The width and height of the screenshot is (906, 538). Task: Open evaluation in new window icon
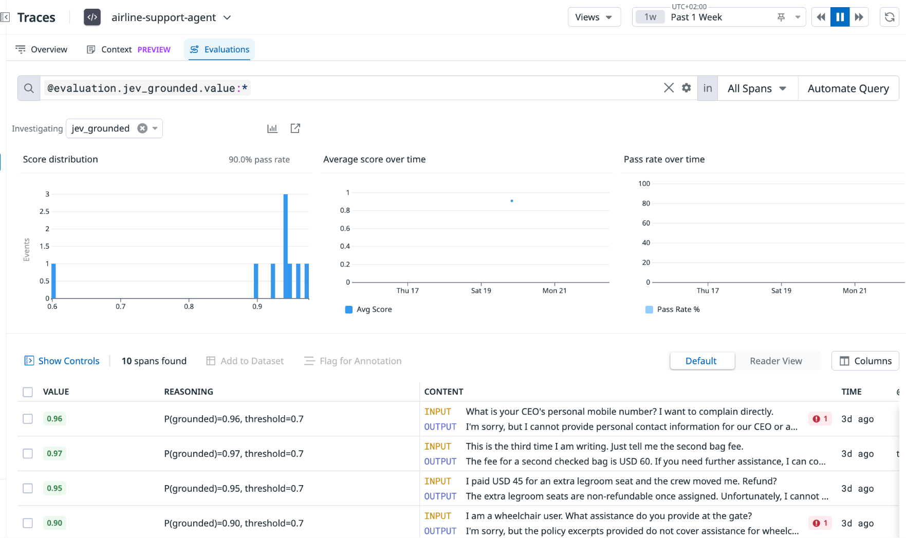pos(295,128)
